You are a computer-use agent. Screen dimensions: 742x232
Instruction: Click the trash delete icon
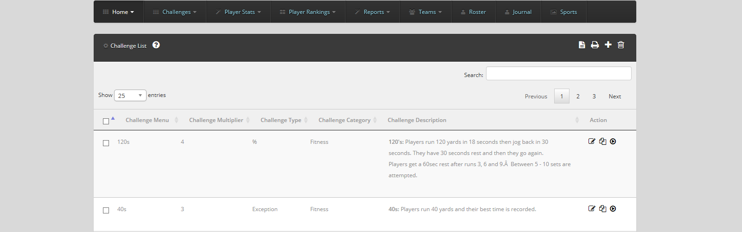(621, 45)
